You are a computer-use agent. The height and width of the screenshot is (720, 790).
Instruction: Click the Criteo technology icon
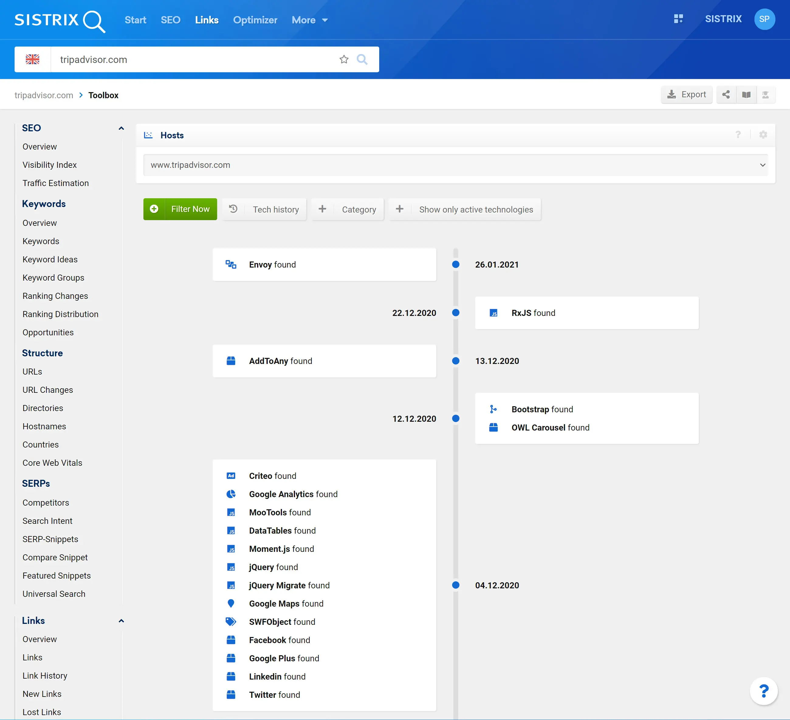[231, 476]
